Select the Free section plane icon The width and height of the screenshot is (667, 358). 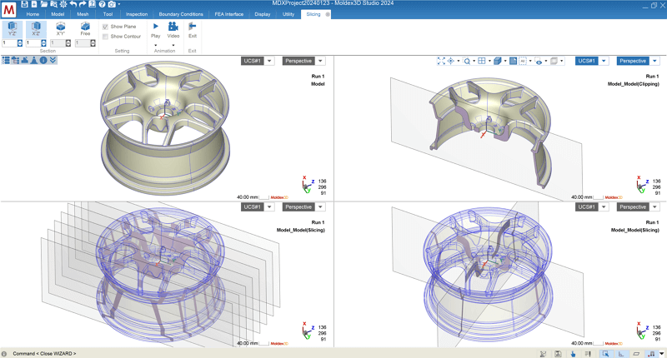coord(85,28)
